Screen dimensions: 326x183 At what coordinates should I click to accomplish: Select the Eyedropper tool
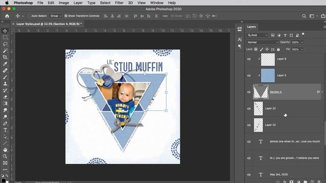[5, 64]
